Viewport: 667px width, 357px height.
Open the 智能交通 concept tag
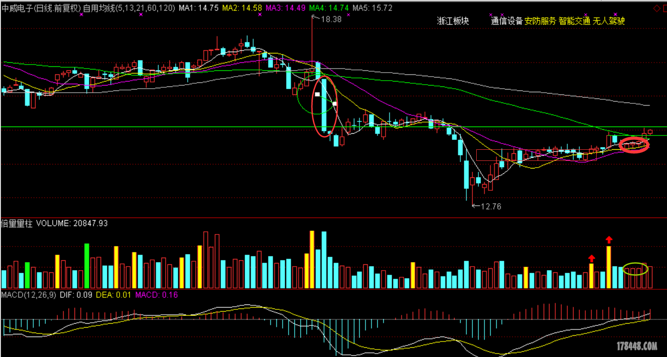point(574,21)
